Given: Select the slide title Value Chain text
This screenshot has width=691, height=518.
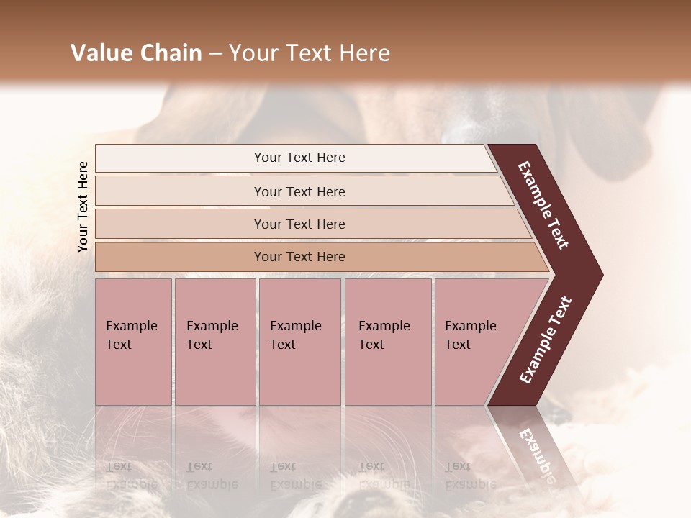Looking at the screenshot, I should (136, 53).
